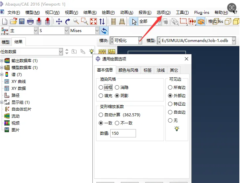
Task: Click the move up folder icon
Action: pyautogui.click(x=74, y=51)
